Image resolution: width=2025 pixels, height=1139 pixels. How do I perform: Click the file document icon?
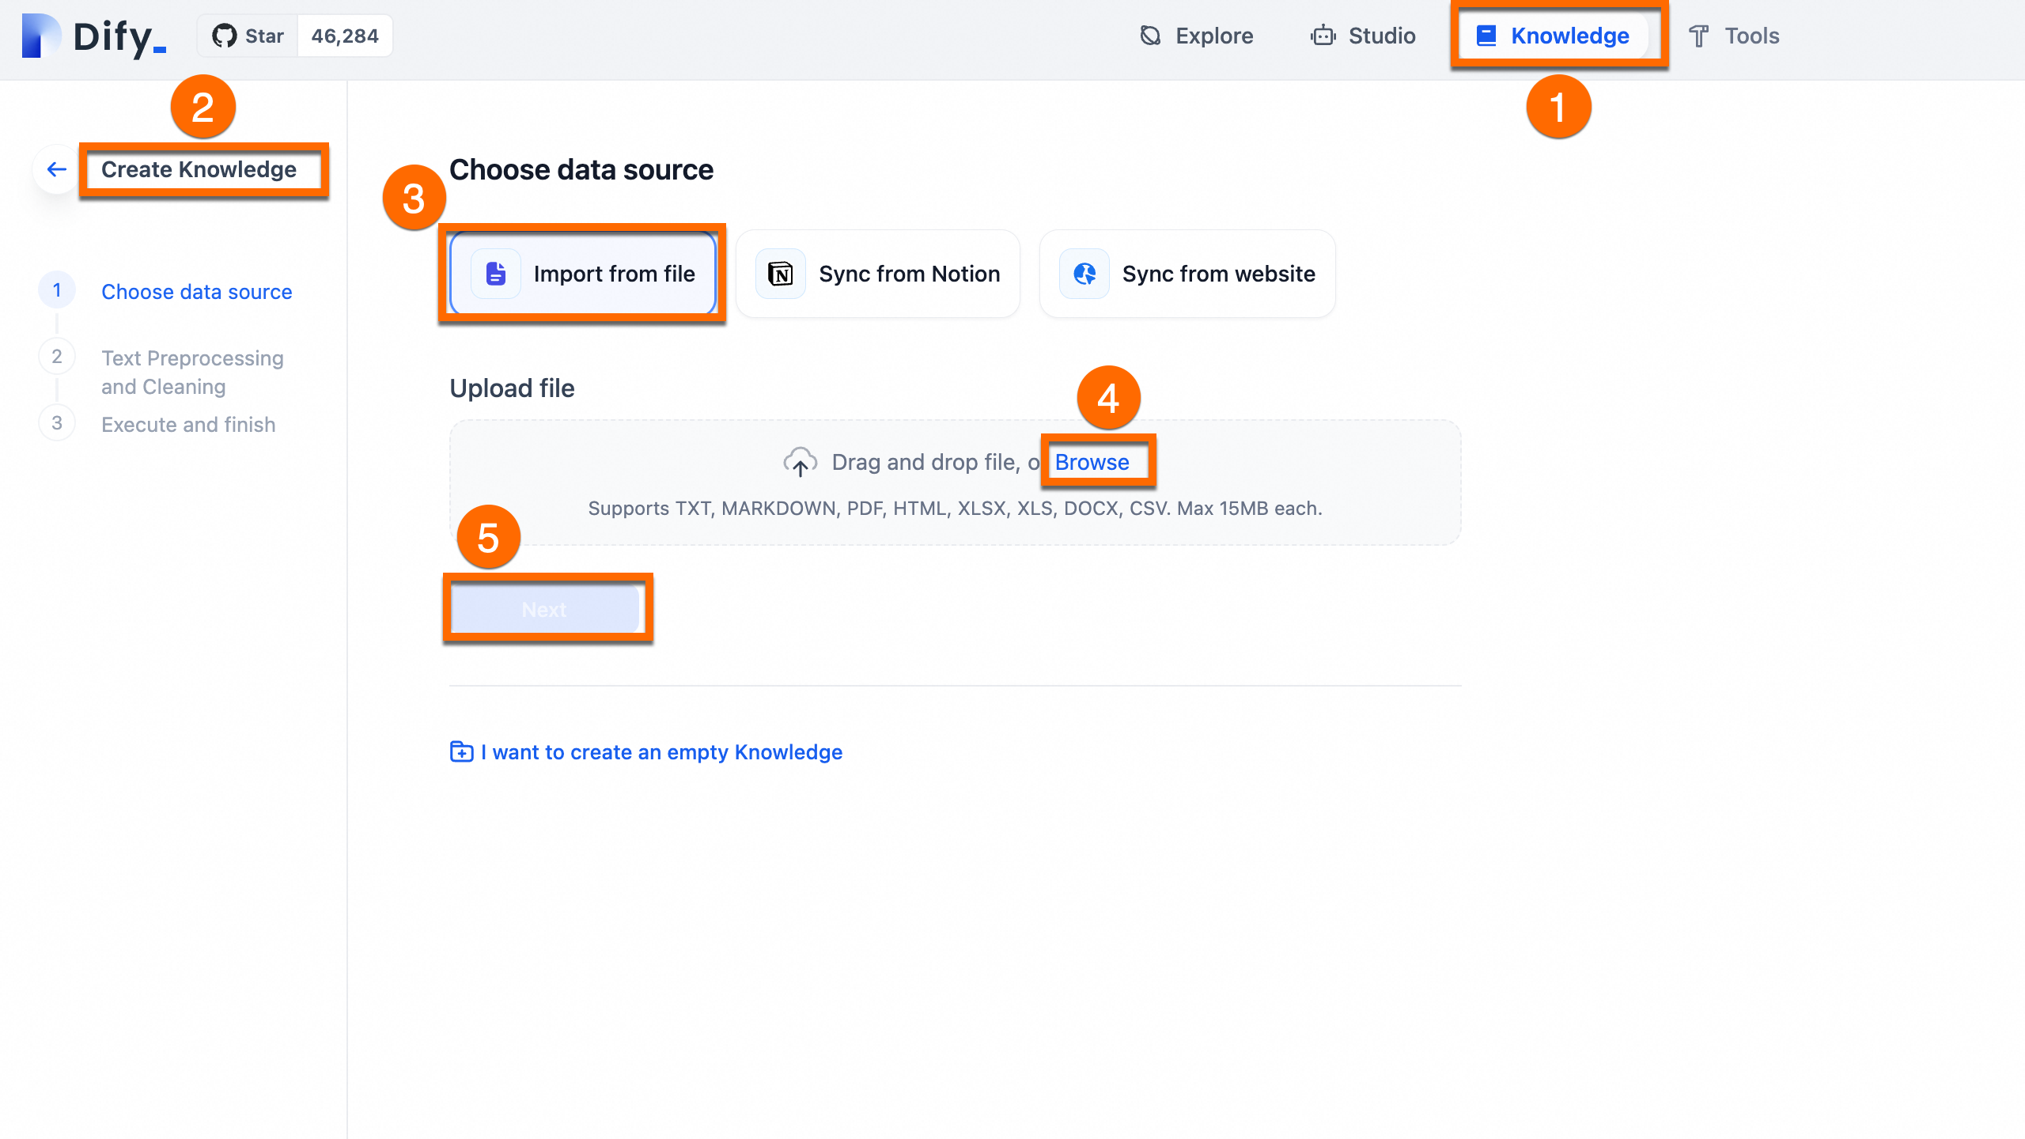tap(496, 274)
